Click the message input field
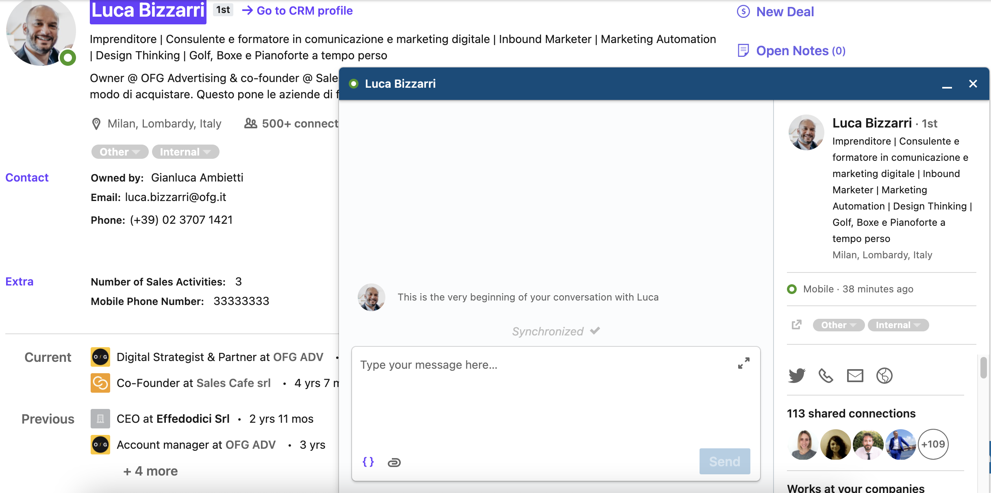The image size is (991, 493). 545,397
